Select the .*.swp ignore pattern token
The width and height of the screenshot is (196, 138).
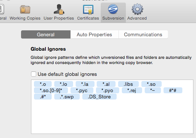click(x=67, y=97)
